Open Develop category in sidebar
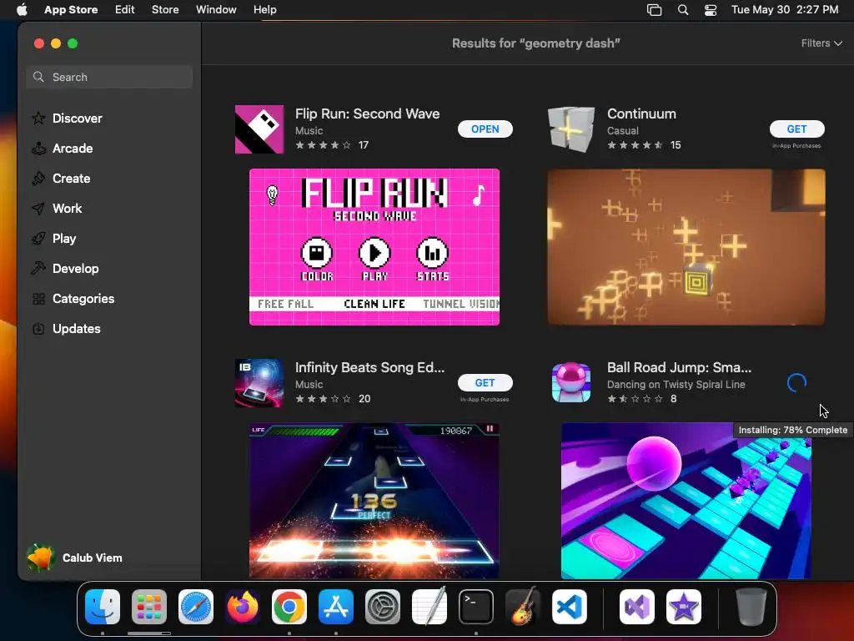This screenshot has width=854, height=641. point(75,268)
